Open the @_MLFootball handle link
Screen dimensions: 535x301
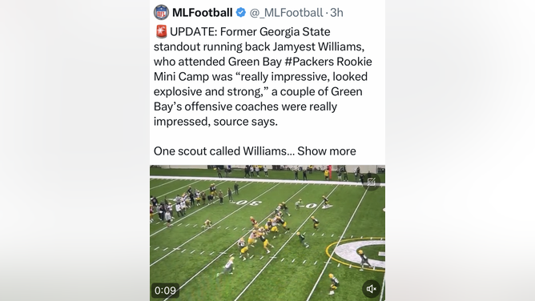click(286, 13)
